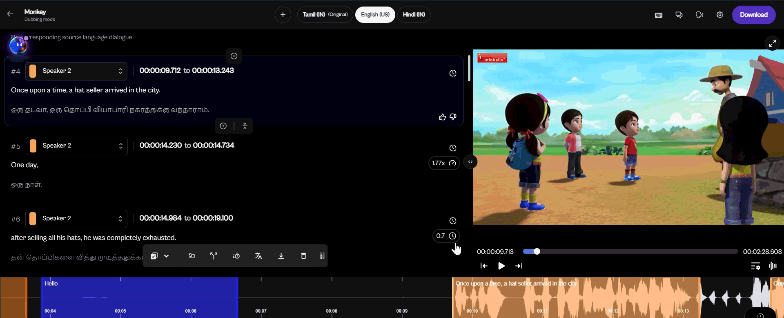Click the translate icon in floating toolbar
The width and height of the screenshot is (784, 318).
click(x=258, y=256)
